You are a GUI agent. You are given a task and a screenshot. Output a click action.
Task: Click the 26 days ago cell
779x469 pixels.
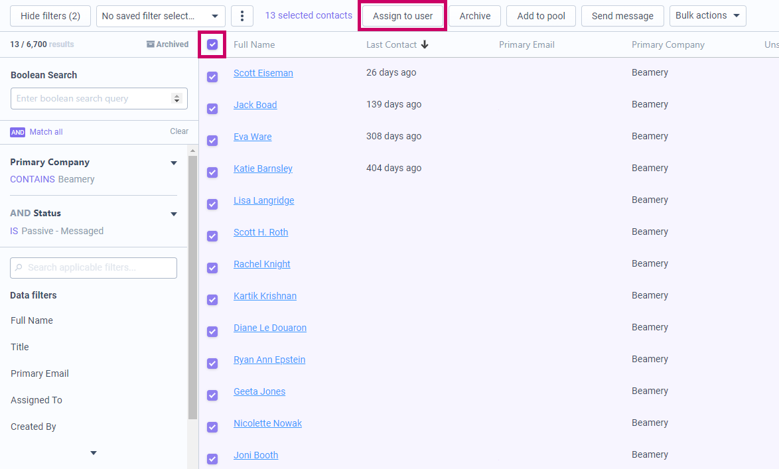pyautogui.click(x=391, y=72)
